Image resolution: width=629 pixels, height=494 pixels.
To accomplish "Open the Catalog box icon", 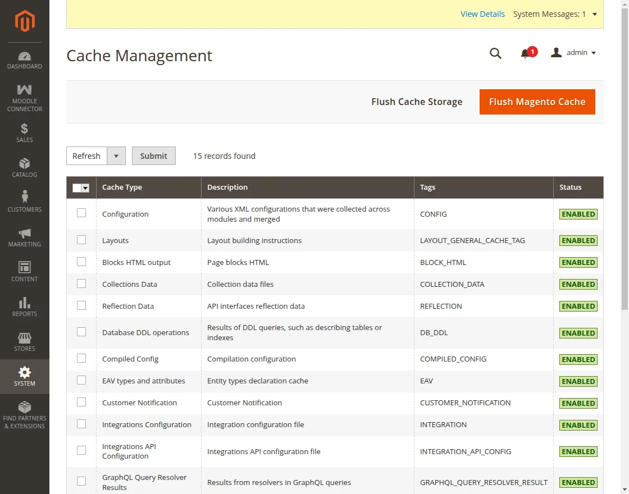I will pyautogui.click(x=25, y=163).
